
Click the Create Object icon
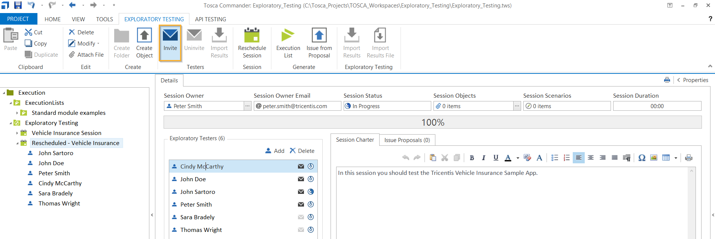[144, 36]
